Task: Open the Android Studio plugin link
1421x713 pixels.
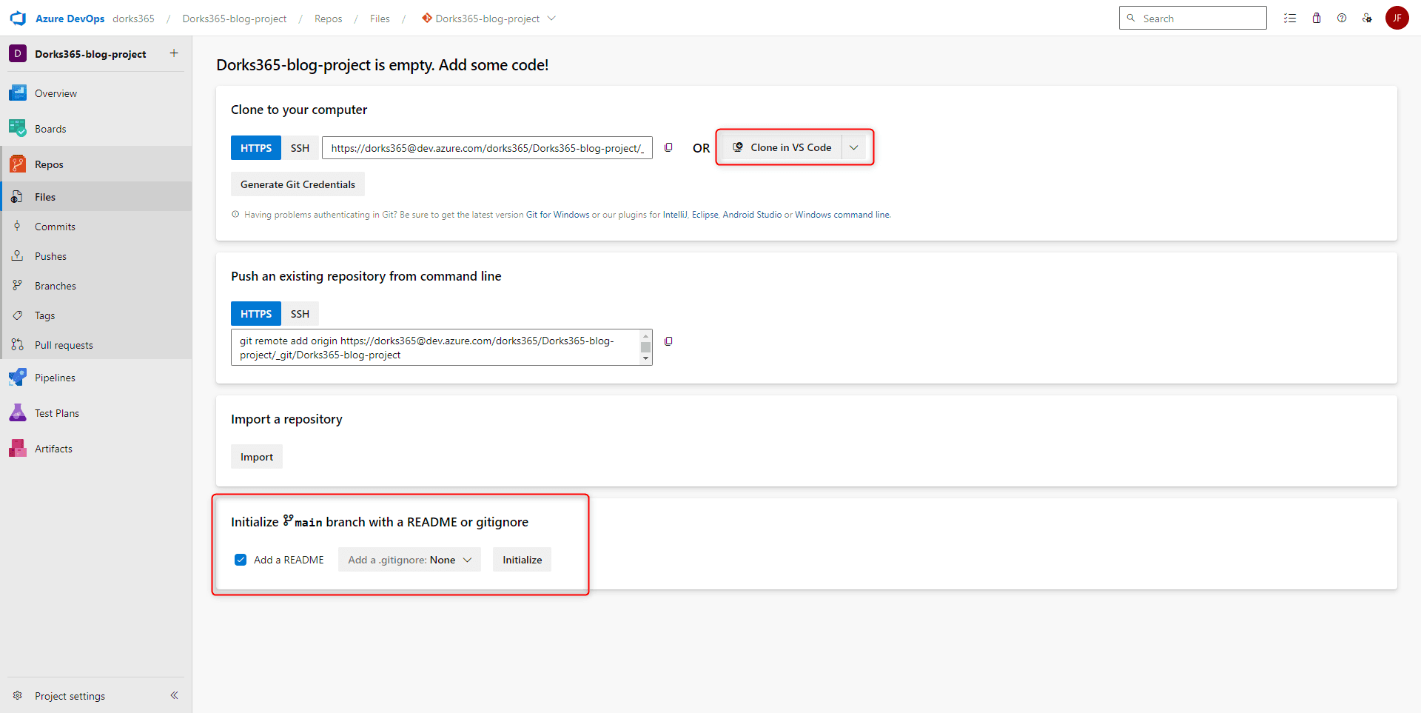Action: point(752,215)
